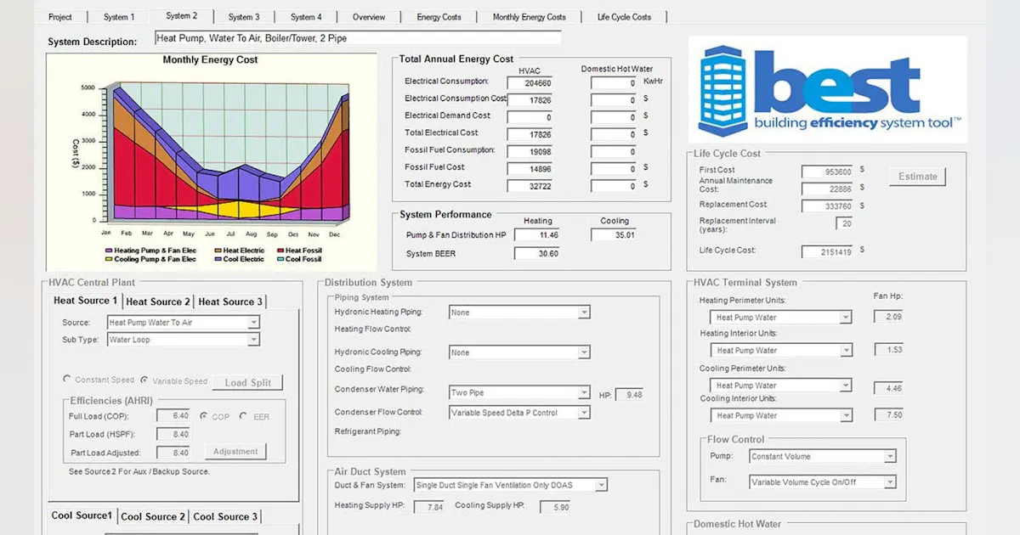Image resolution: width=1020 pixels, height=535 pixels.
Task: Click the Cooling Supply HP field
Action: click(554, 507)
